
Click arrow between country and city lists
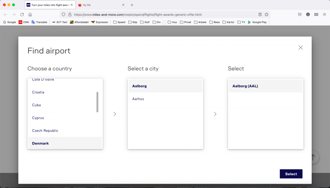[115, 114]
